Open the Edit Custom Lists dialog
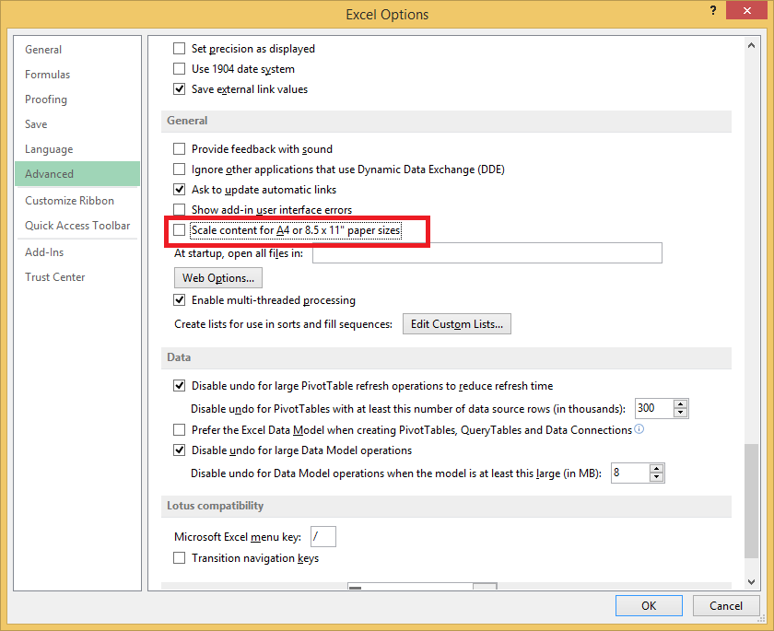 click(456, 323)
